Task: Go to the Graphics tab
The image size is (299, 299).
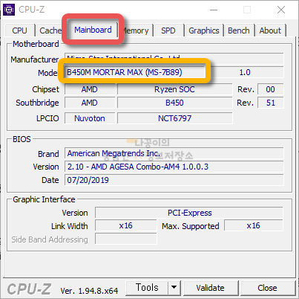Action: pos(204,30)
